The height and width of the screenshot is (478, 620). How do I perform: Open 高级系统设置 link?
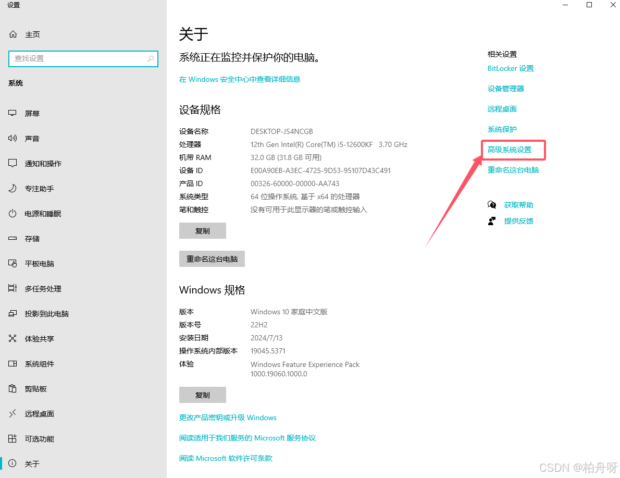510,150
